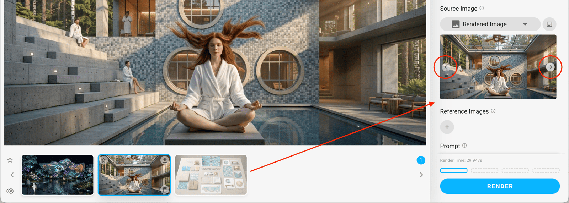
Task: Select the fourth dashed render slot
Action: point(546,171)
